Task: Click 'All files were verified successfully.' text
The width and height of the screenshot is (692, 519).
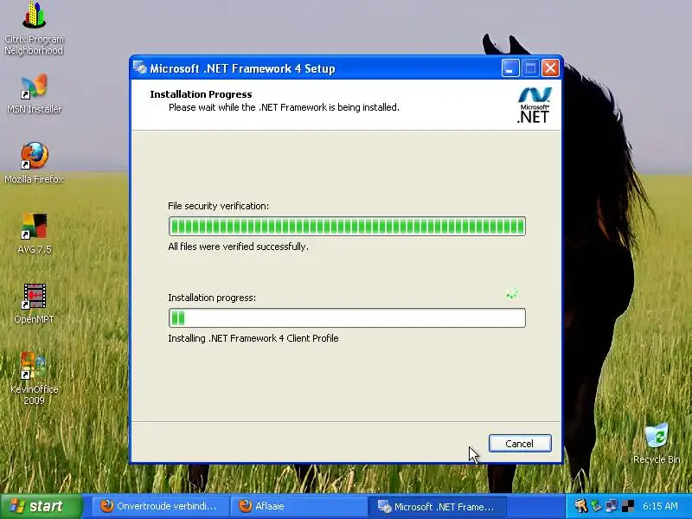Action: pos(239,247)
